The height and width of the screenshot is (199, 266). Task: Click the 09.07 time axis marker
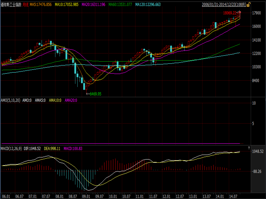tap(99, 197)
